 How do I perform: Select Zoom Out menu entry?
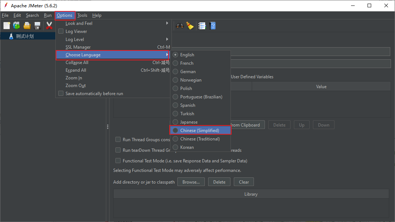113,86
